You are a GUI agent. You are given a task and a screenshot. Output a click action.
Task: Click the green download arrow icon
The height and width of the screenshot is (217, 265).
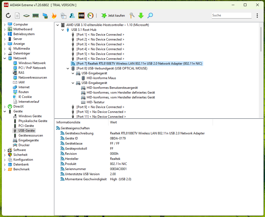tap(141, 16)
